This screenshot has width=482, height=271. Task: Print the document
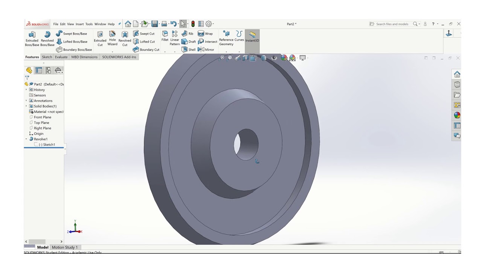(164, 24)
